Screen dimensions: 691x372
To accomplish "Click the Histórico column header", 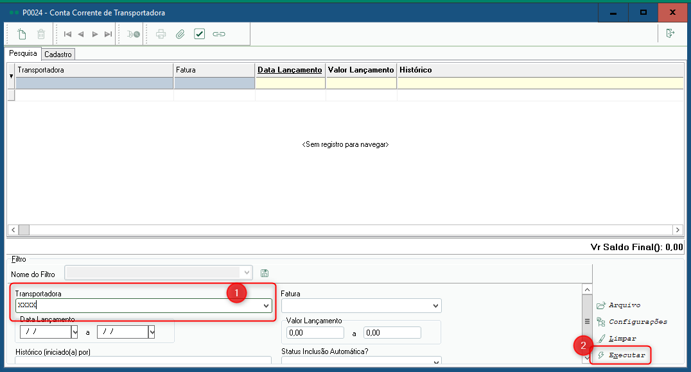I will tap(540, 70).
